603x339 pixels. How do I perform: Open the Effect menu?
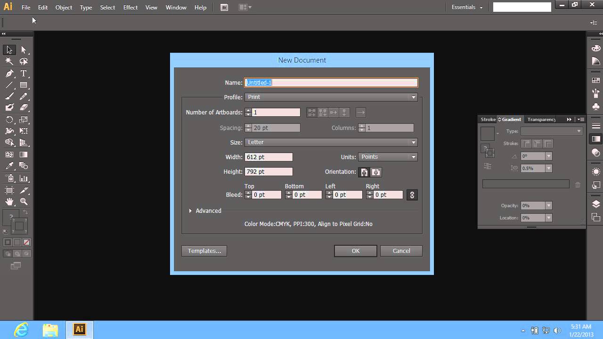[x=130, y=8]
